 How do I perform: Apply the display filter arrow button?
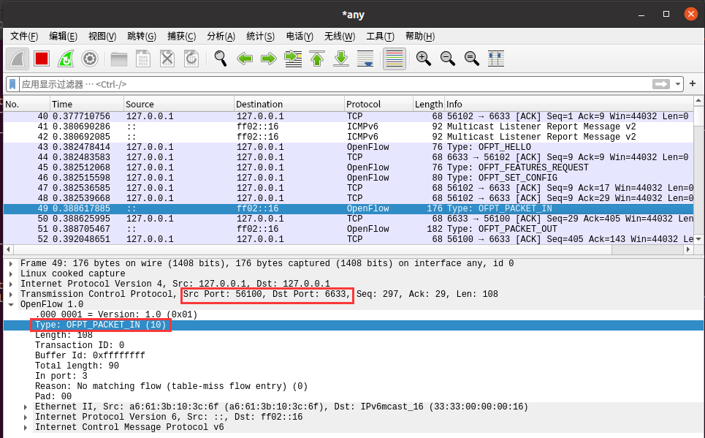pyautogui.click(x=661, y=84)
